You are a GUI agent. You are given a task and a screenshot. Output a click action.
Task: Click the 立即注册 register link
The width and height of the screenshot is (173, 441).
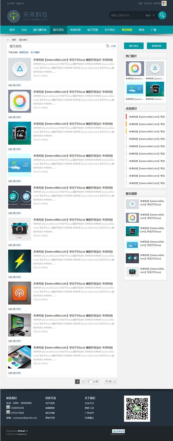click(148, 3)
